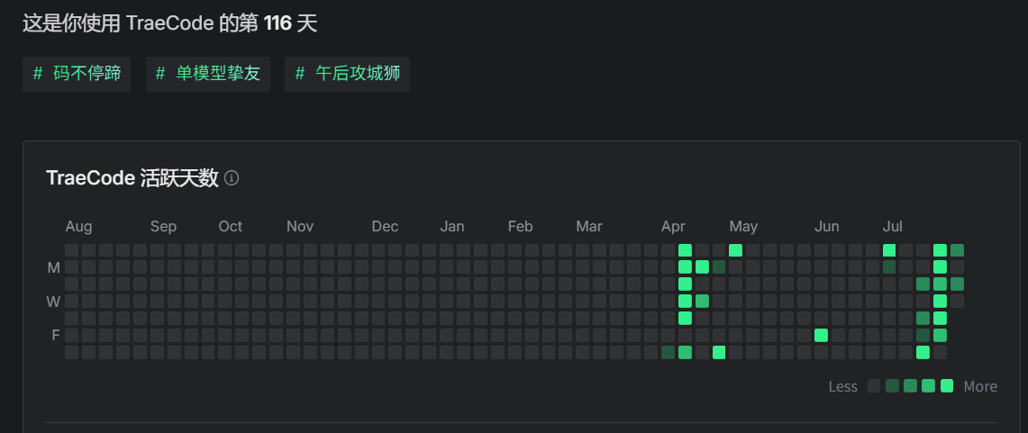This screenshot has height=433, width=1028.
Task: Click the Sep month label
Action: point(163,227)
